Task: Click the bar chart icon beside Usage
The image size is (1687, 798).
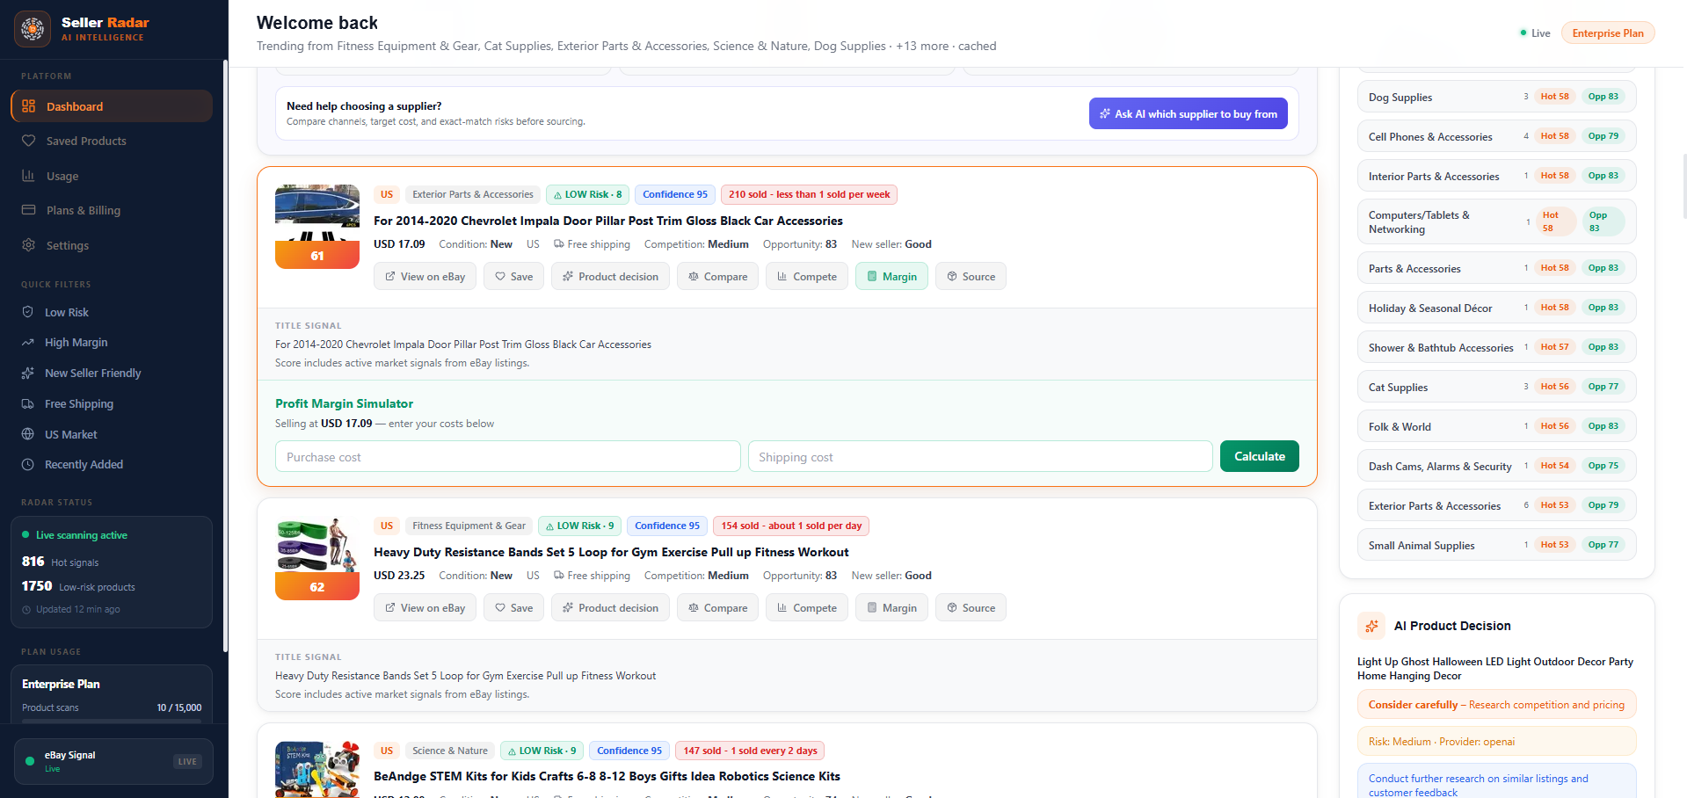Action: (x=29, y=176)
